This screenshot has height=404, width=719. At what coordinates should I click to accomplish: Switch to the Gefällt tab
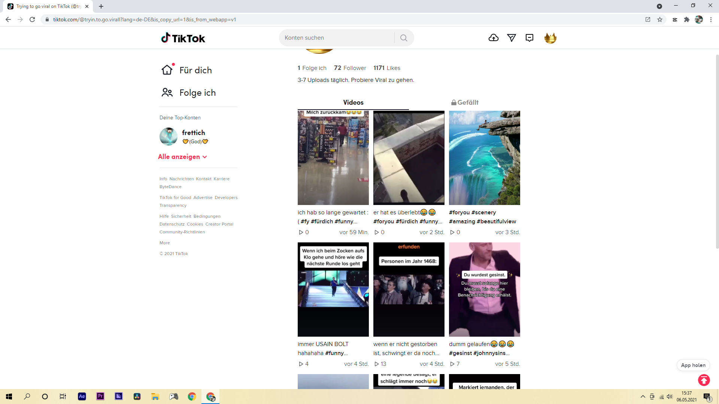tap(464, 102)
